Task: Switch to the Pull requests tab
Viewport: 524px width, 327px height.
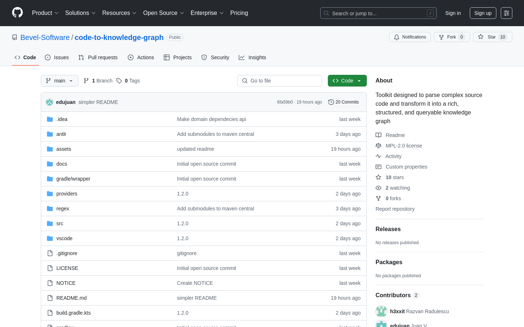Action: [x=98, y=57]
